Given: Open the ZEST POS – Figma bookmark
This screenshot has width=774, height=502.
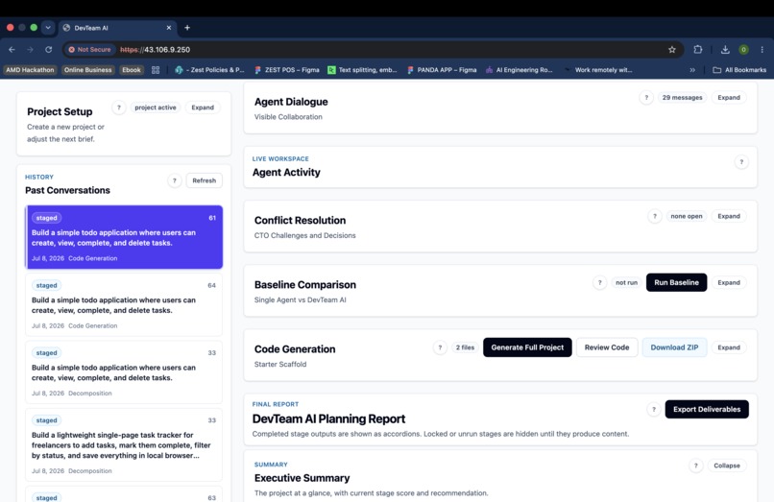Looking at the screenshot, I should (287, 70).
